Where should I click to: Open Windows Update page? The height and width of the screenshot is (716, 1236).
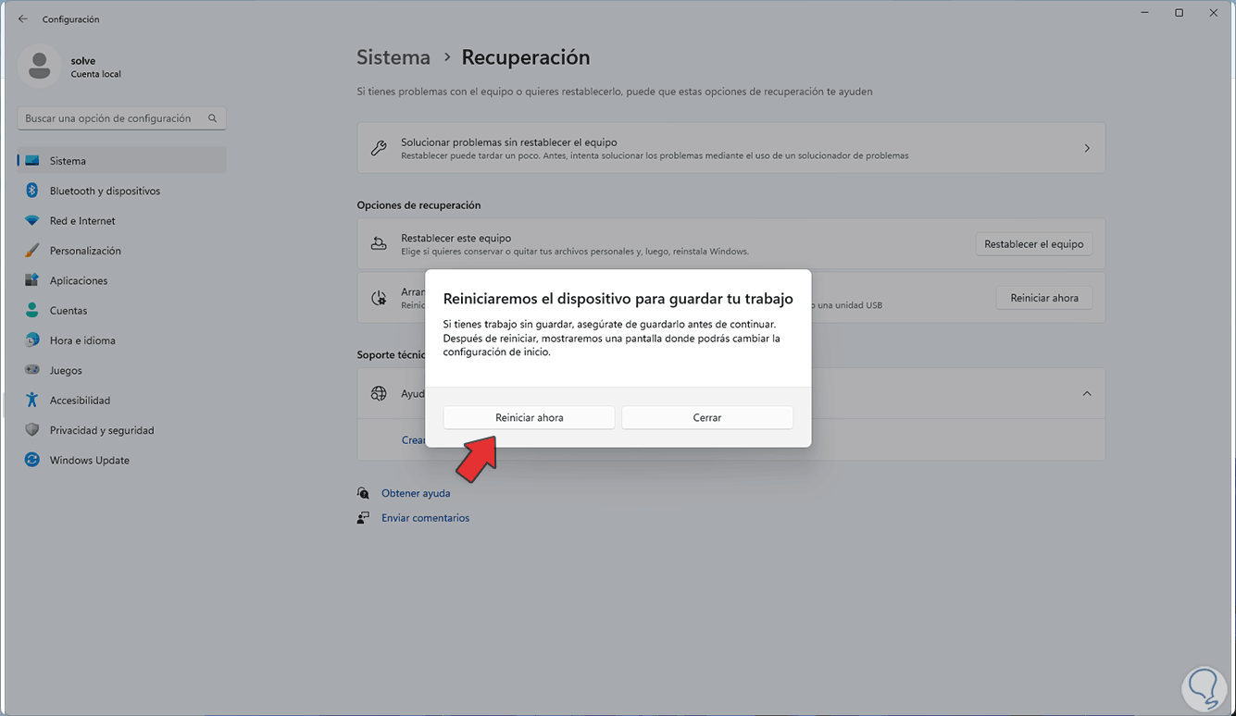[x=121, y=460]
